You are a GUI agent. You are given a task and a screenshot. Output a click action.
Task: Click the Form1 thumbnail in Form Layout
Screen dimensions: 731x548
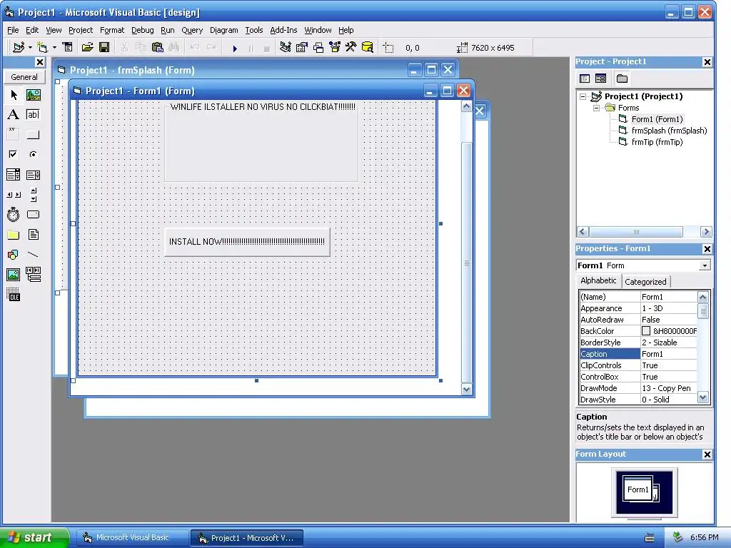[637, 489]
